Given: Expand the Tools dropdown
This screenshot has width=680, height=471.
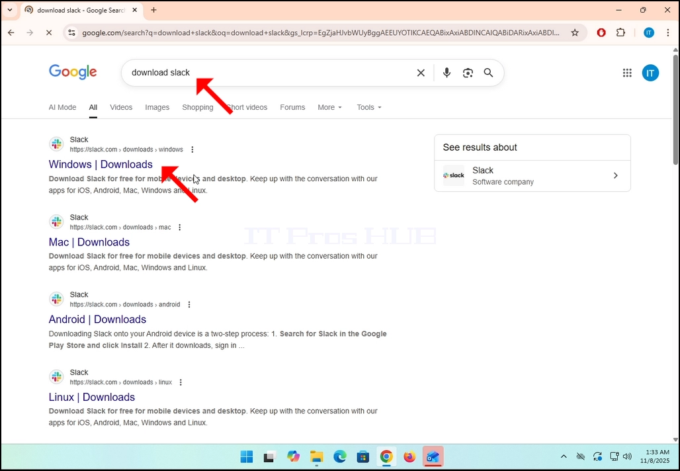Looking at the screenshot, I should (x=369, y=107).
